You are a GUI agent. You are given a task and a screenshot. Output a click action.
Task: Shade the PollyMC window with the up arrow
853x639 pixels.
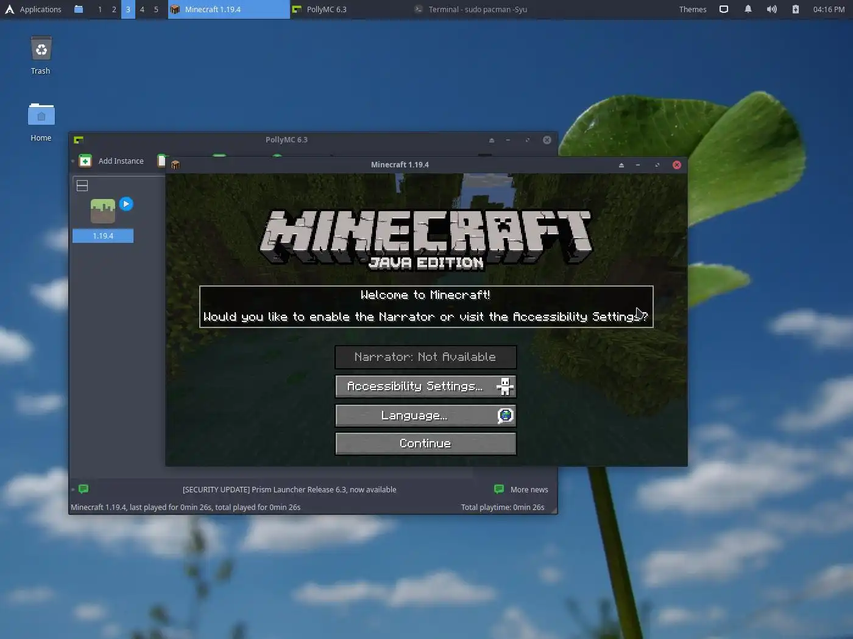pyautogui.click(x=492, y=140)
